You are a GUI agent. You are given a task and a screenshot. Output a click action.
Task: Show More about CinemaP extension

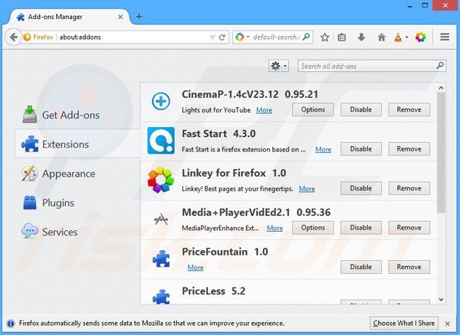[x=264, y=110]
